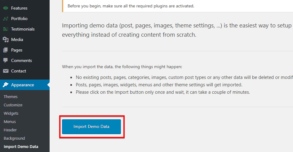Image resolution: width=293 pixels, height=152 pixels.
Task: Go to the Widgets submenu page
Action: (x=11, y=113)
